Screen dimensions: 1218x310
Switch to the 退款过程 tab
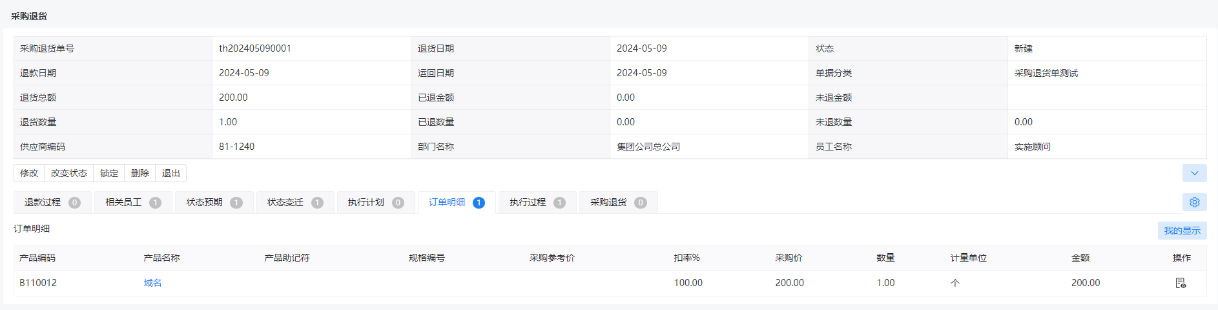(52, 203)
